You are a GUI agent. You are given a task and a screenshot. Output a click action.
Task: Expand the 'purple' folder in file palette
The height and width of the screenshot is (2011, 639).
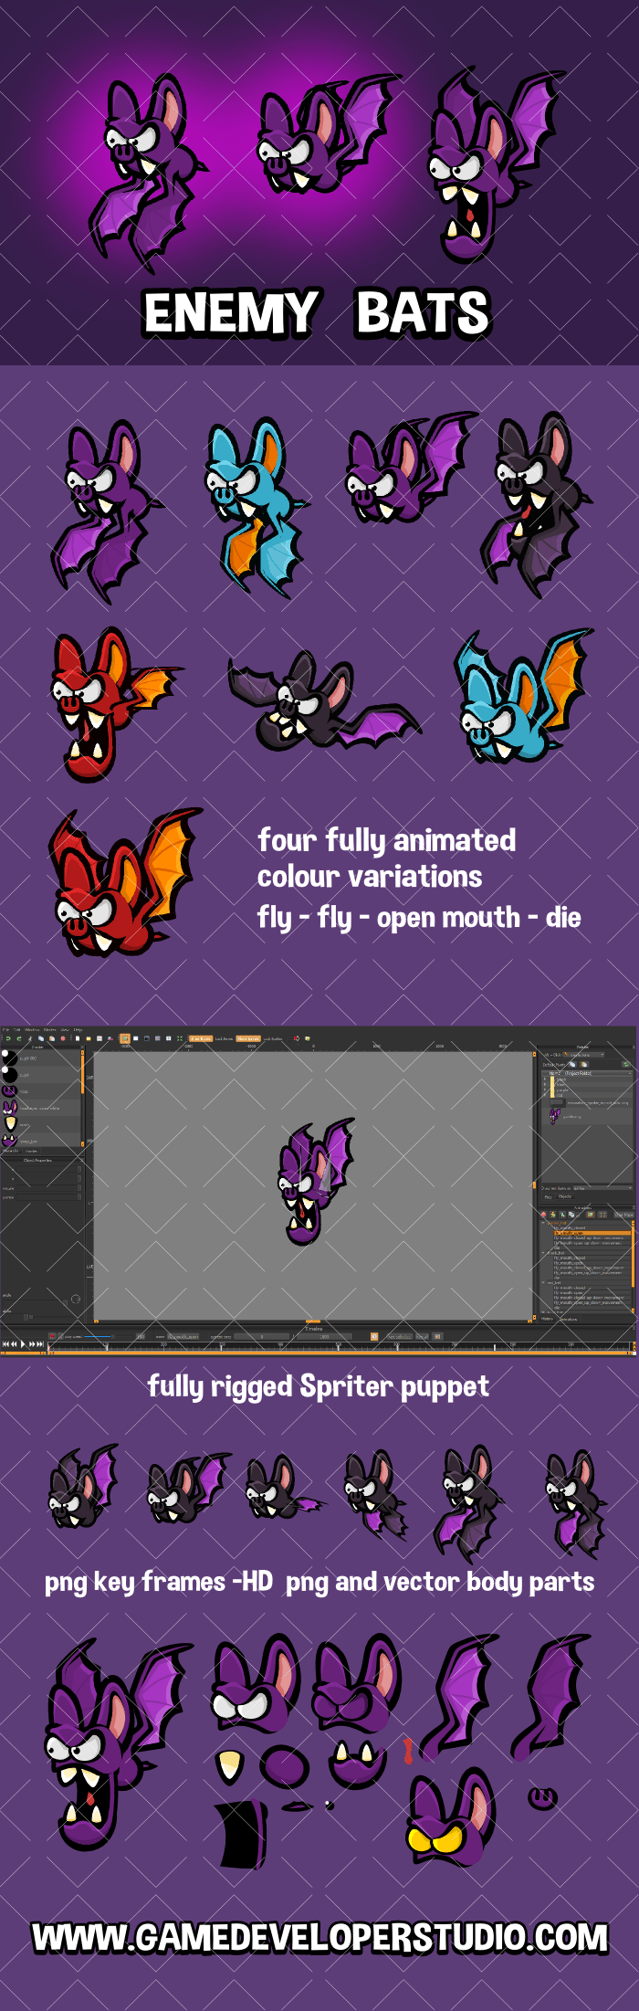545,1090
